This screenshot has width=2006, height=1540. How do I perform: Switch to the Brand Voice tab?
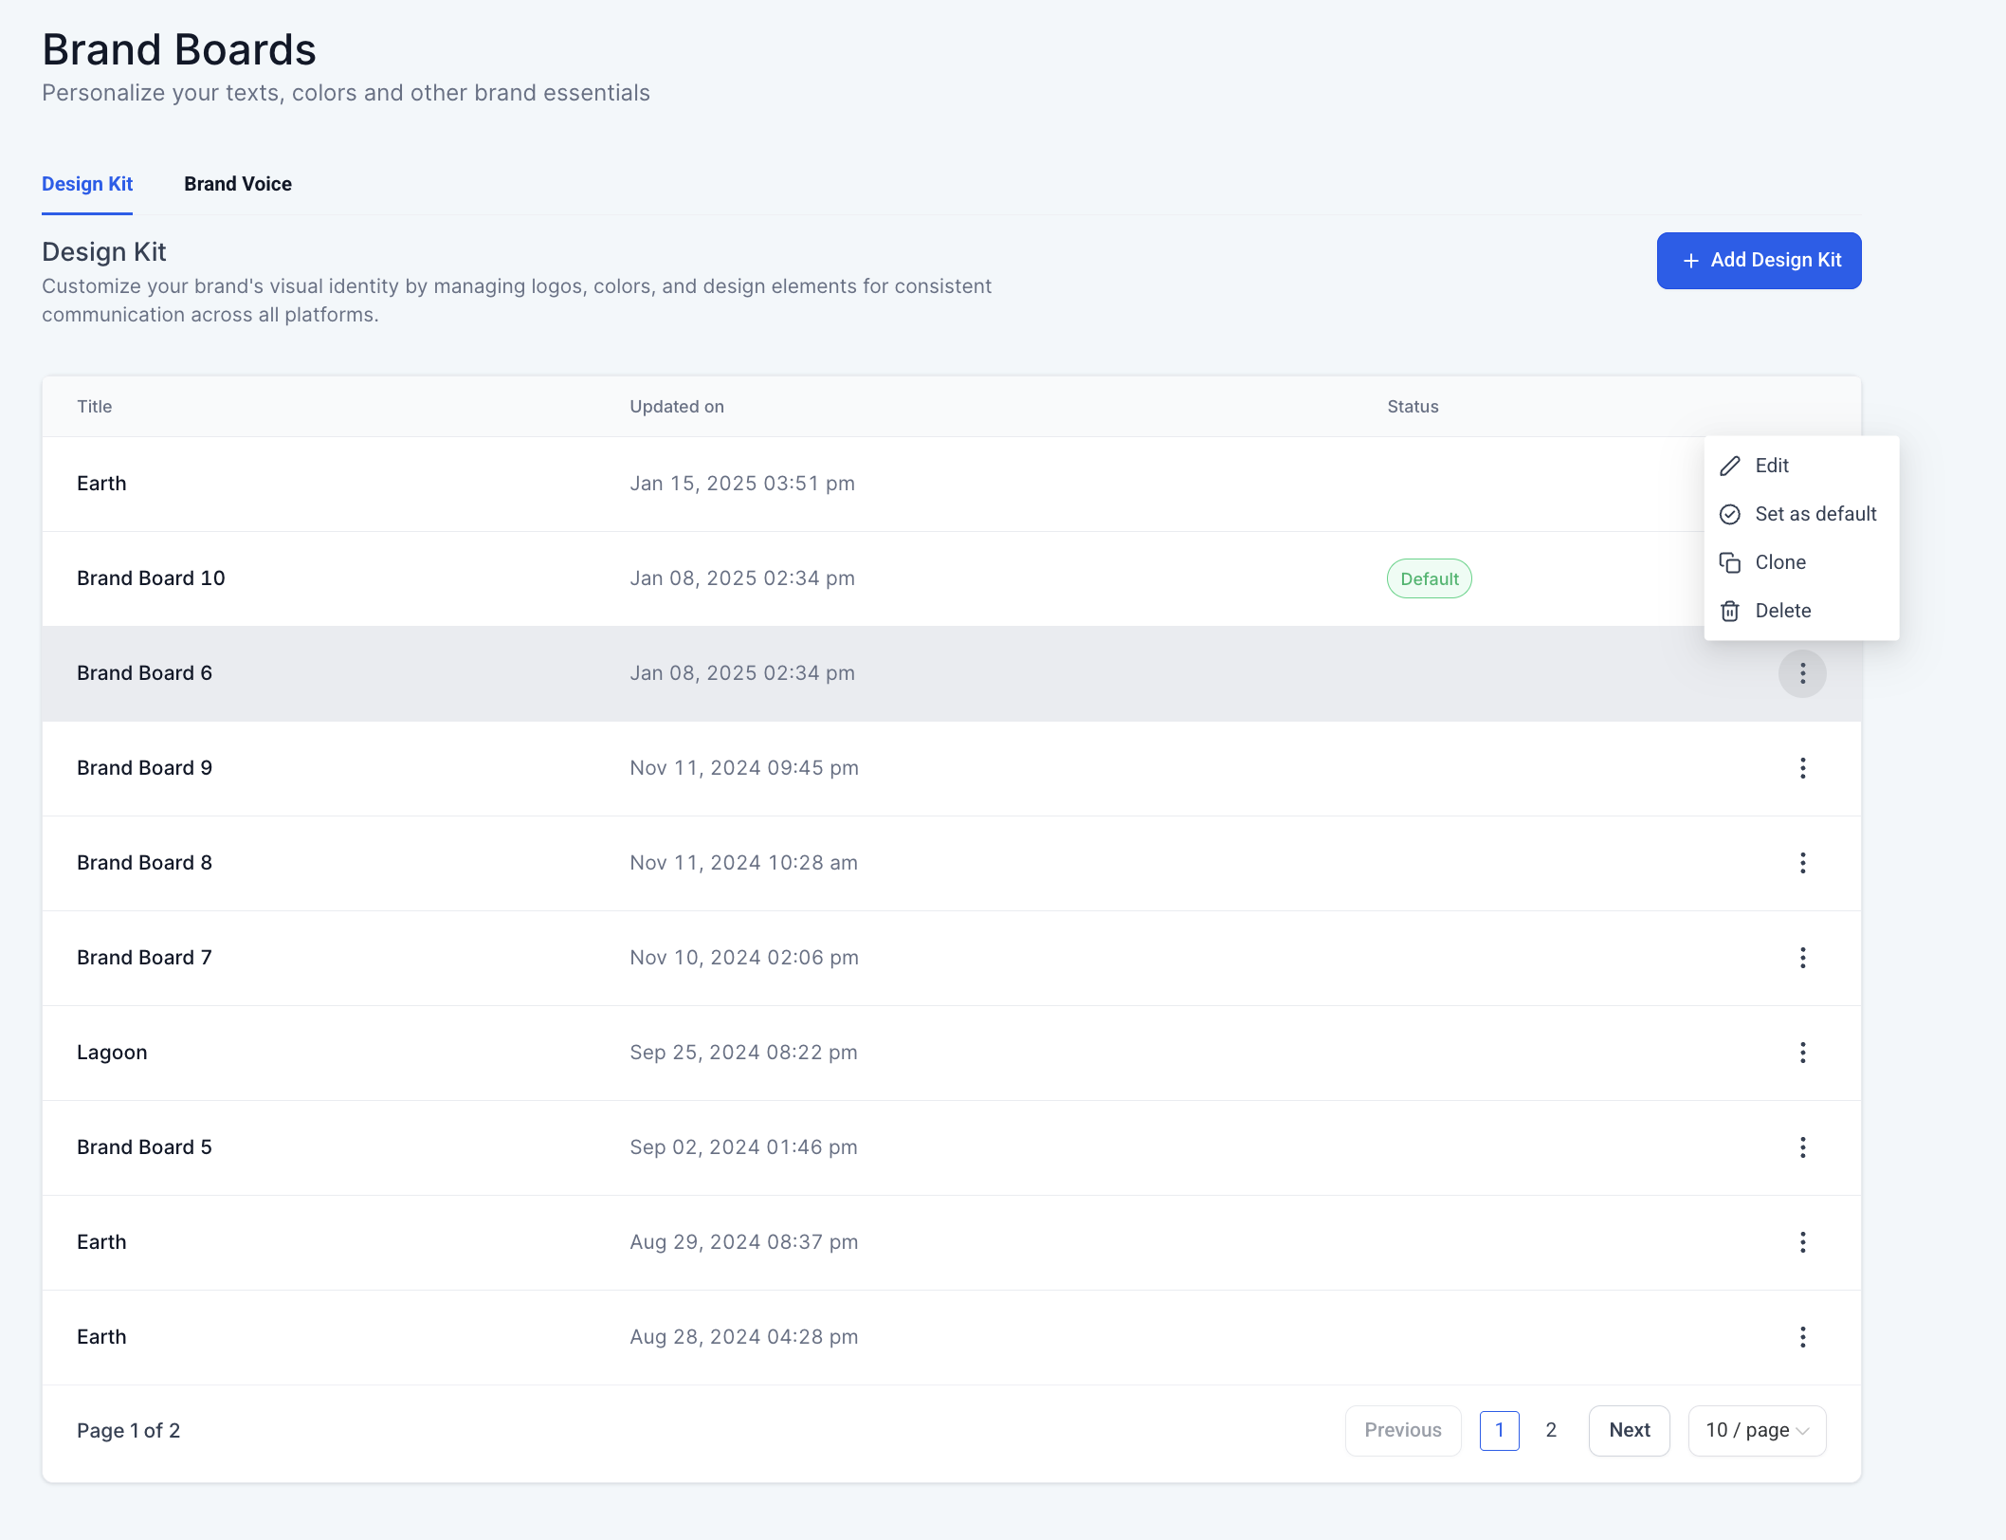tap(238, 184)
